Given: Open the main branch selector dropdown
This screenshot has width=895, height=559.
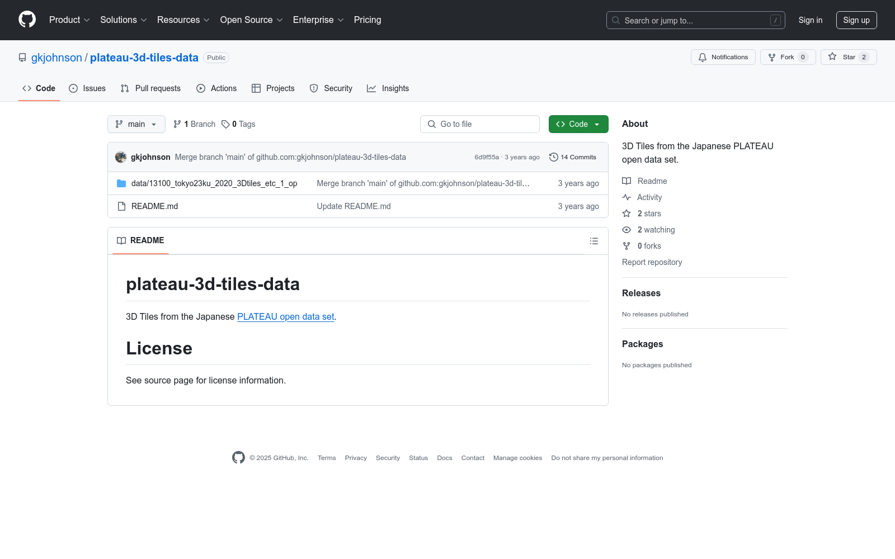Looking at the screenshot, I should tap(136, 124).
